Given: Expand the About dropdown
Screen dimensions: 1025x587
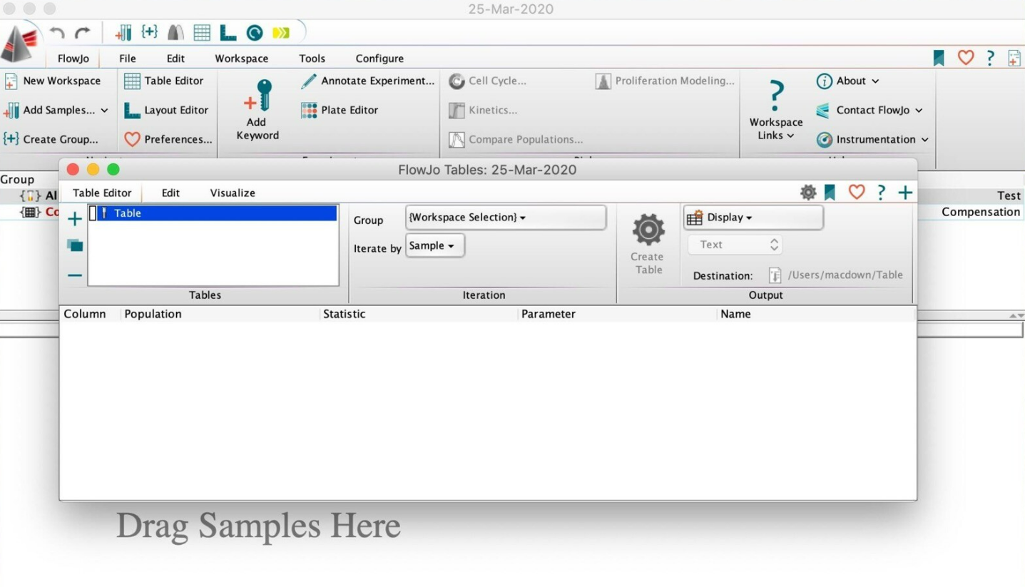Looking at the screenshot, I should [847, 81].
